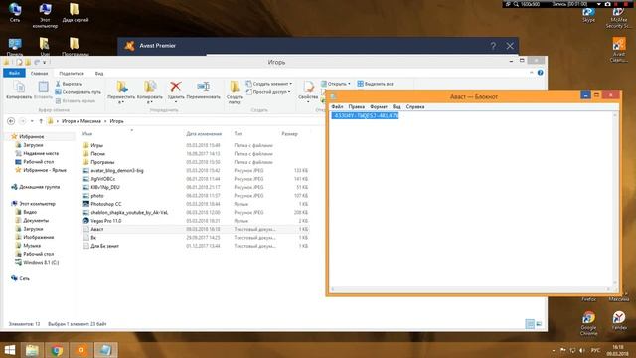The image size is (636, 358).
Task: Click Выделить все in ribbon
Action: tap(375, 84)
